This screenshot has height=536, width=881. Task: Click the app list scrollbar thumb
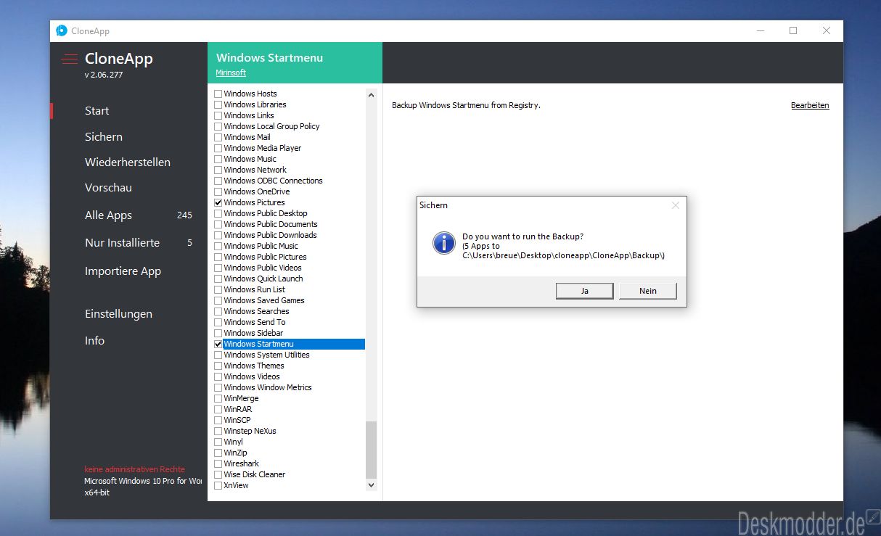pos(372,450)
